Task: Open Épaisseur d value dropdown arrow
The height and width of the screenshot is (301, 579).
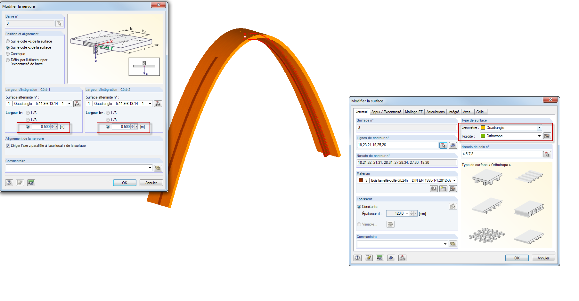Action: click(407, 213)
